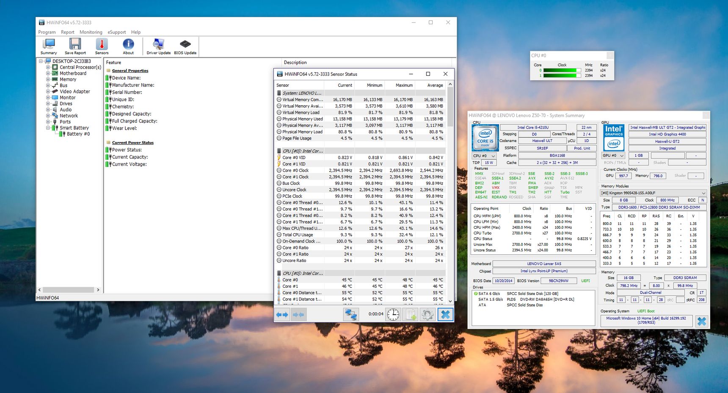
Task: Click the shrink columns arrows in Sensor Status
Action: click(298, 314)
